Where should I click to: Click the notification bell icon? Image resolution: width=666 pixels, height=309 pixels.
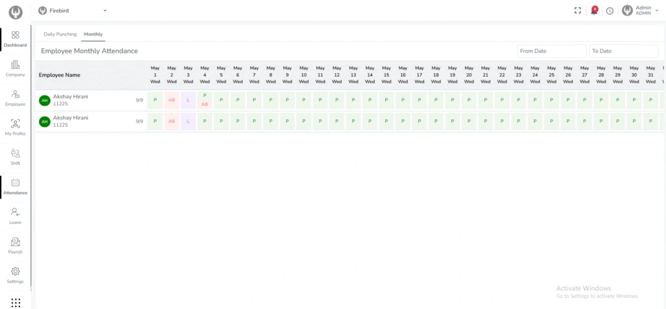coord(594,10)
